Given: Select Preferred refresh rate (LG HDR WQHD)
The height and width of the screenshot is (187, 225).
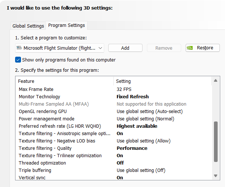Looking at the screenshot, I should click(60, 126).
